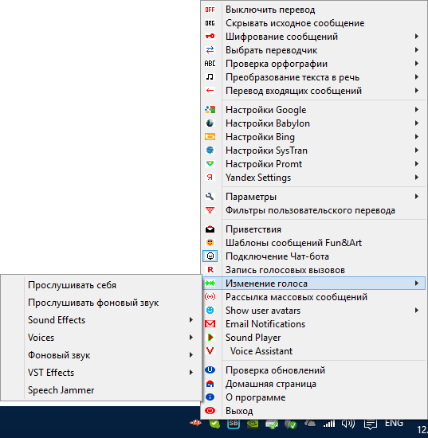Expand the Фоновый звук submenu arrow

point(191,355)
